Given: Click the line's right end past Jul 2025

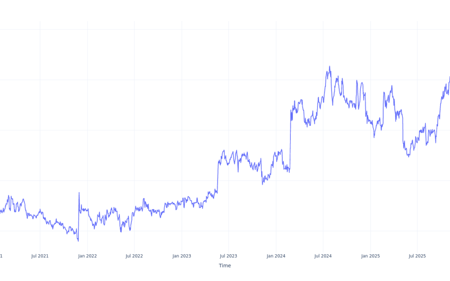Looking at the screenshot, I should click(x=449, y=78).
